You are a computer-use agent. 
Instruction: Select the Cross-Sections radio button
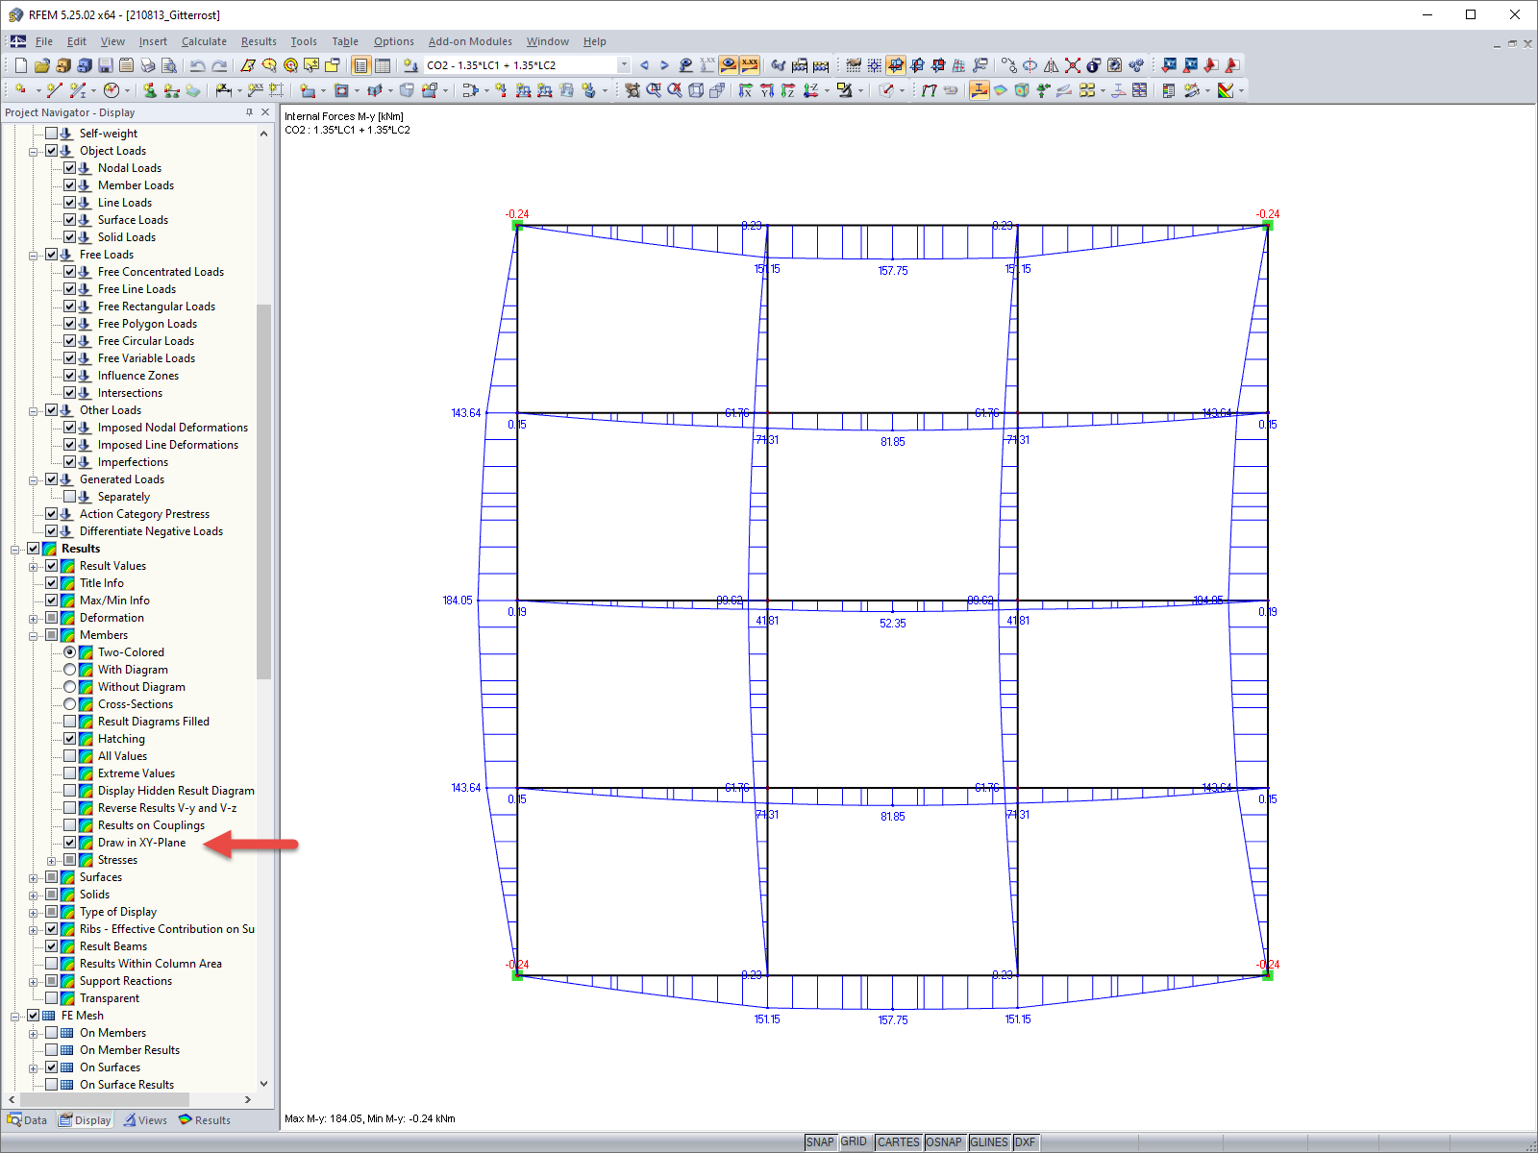point(70,704)
